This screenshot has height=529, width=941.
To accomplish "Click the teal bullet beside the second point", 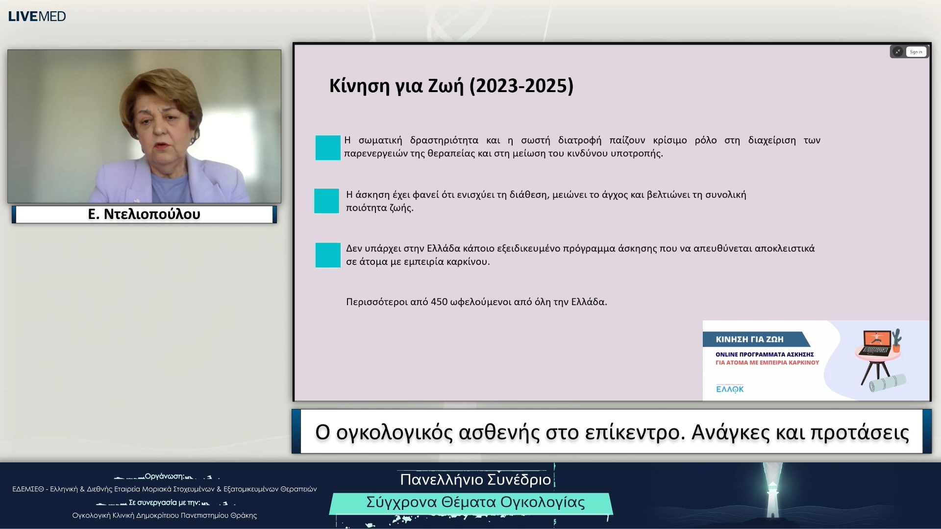I will click(x=326, y=201).
